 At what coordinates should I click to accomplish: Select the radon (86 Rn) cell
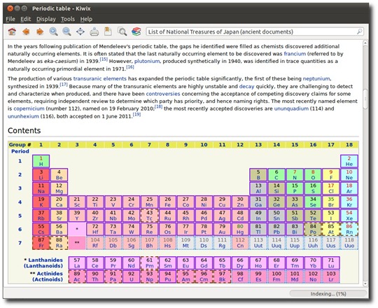pos(349,229)
